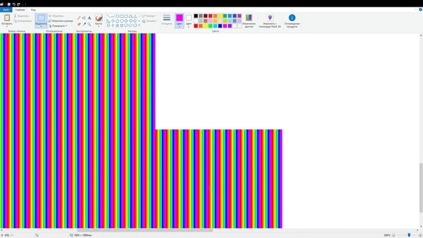This screenshot has height=238, width=423.
Task: Open the shape Fill (Заливка) dropdown
Action: coord(150,20)
